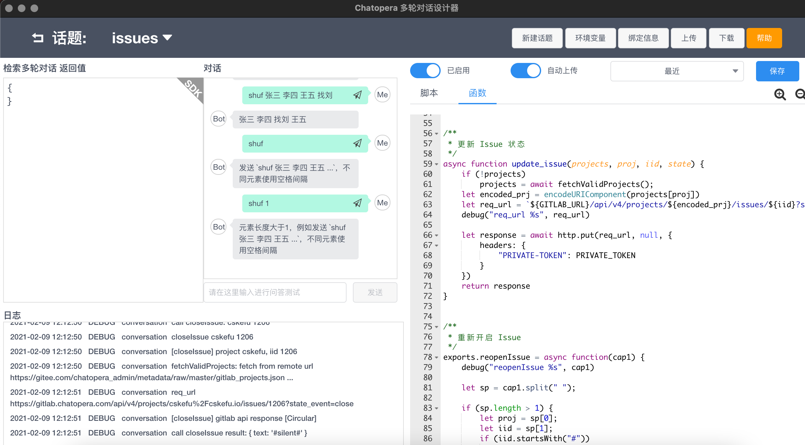Click the blue 保存 button

(x=777, y=71)
